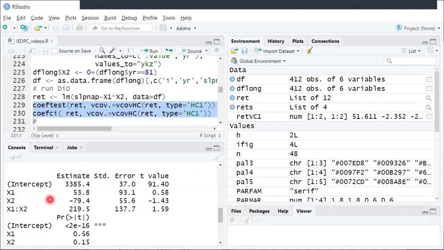444x250 pixels.
Task: Maximize the source editor pane
Action: [x=216, y=42]
